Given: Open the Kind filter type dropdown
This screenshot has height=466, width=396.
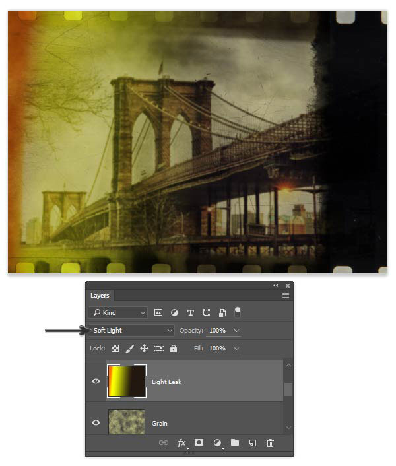Looking at the screenshot, I should pyautogui.click(x=118, y=312).
